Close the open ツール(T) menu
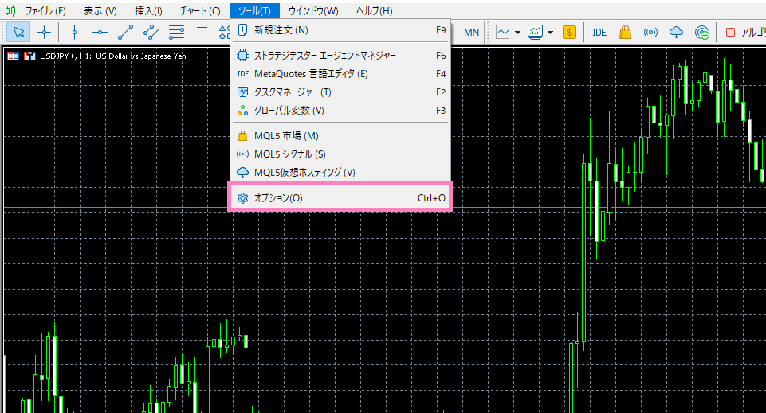 pos(254,10)
